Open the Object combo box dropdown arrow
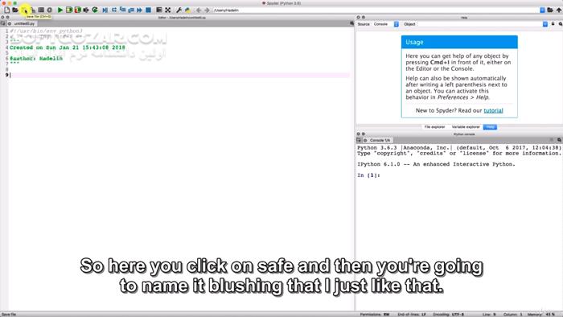 pos(545,24)
